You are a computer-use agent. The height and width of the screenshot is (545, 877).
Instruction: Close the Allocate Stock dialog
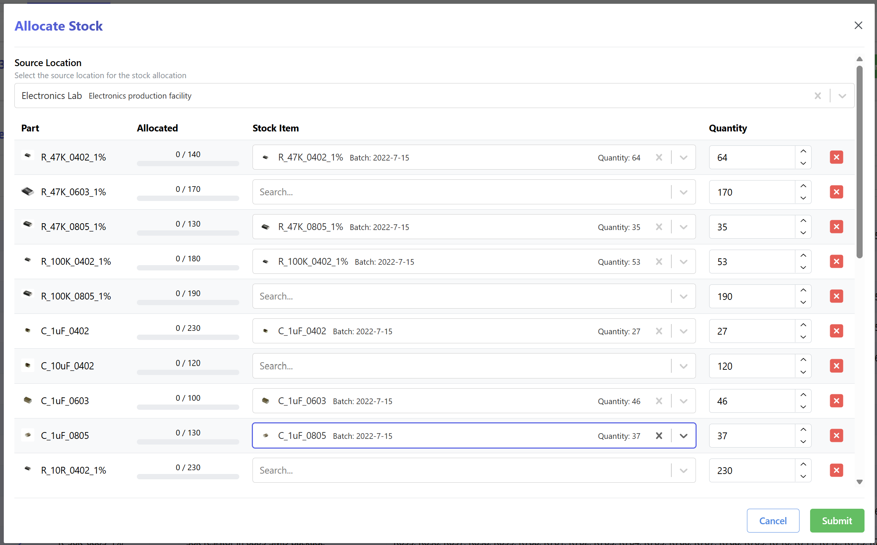pos(858,25)
